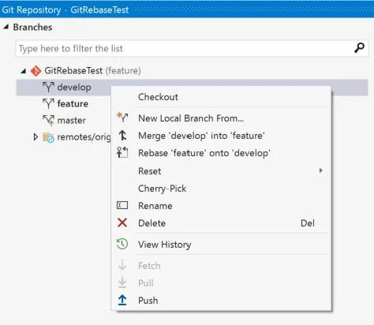This screenshot has height=325, width=374.
Task: Select the feature branch
Action: [73, 103]
